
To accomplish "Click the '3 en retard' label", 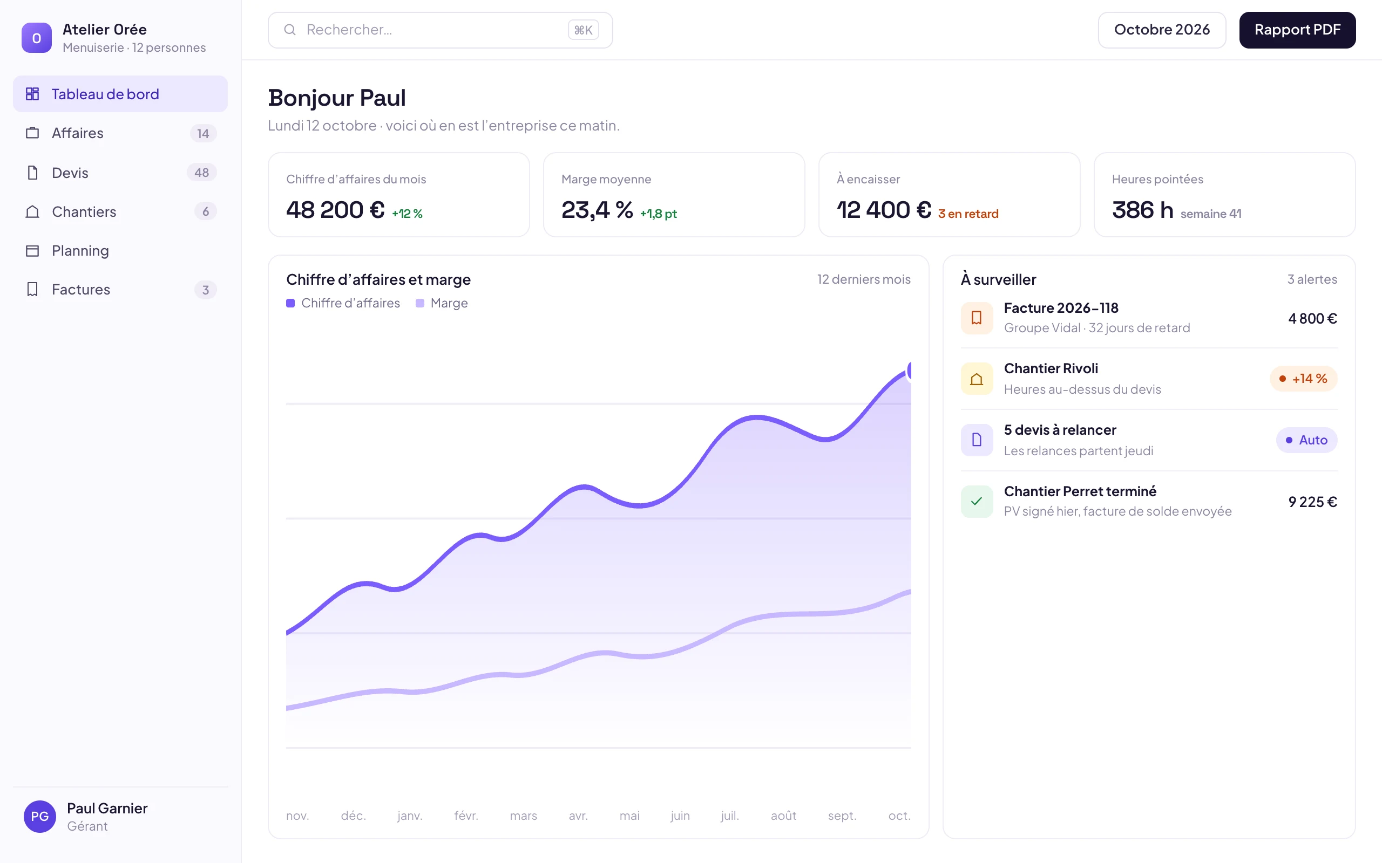I will [968, 214].
